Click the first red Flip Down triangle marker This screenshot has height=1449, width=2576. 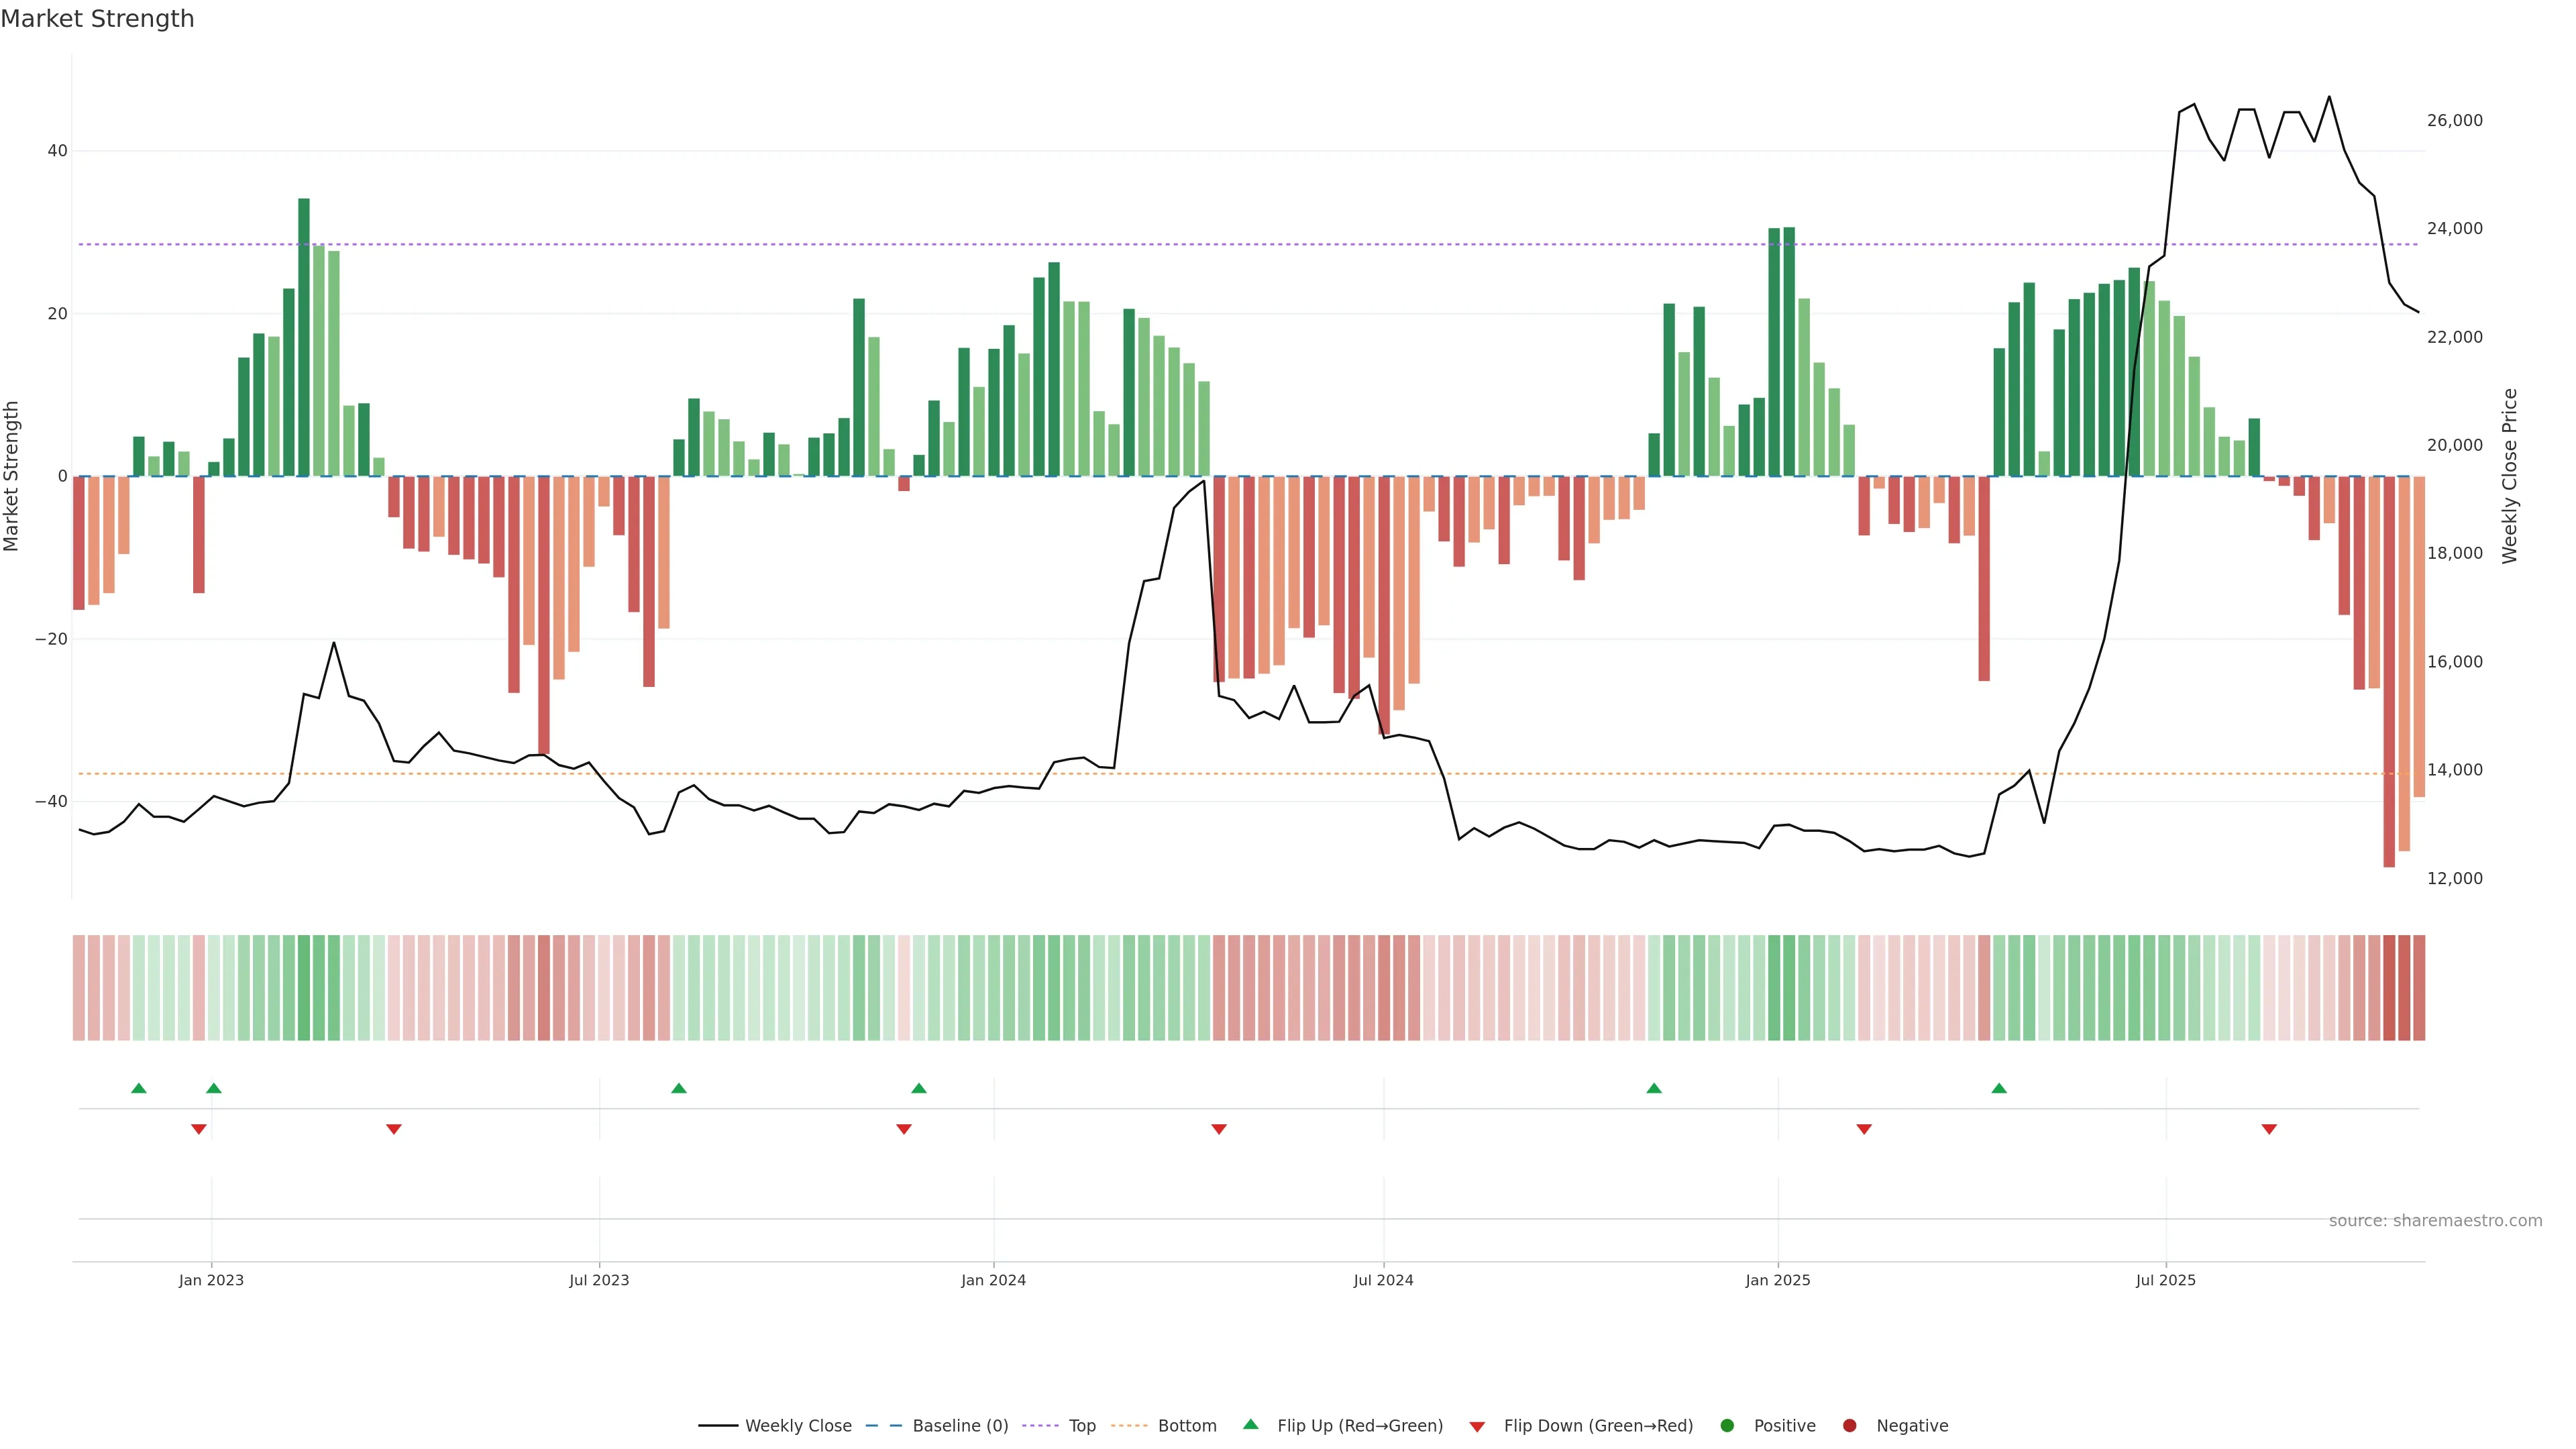pyautogui.click(x=199, y=1129)
